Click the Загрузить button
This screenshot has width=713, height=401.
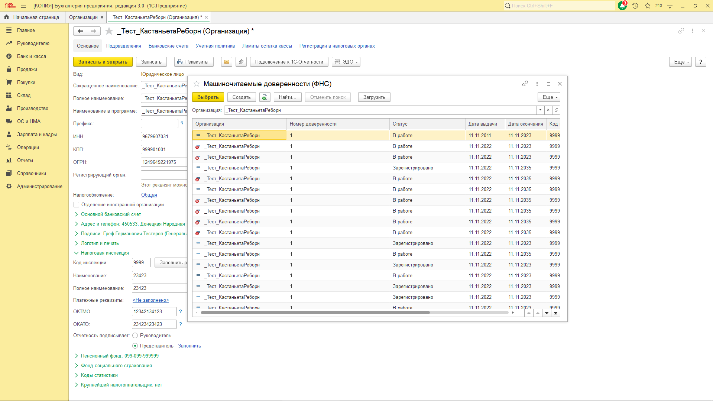[x=374, y=97]
